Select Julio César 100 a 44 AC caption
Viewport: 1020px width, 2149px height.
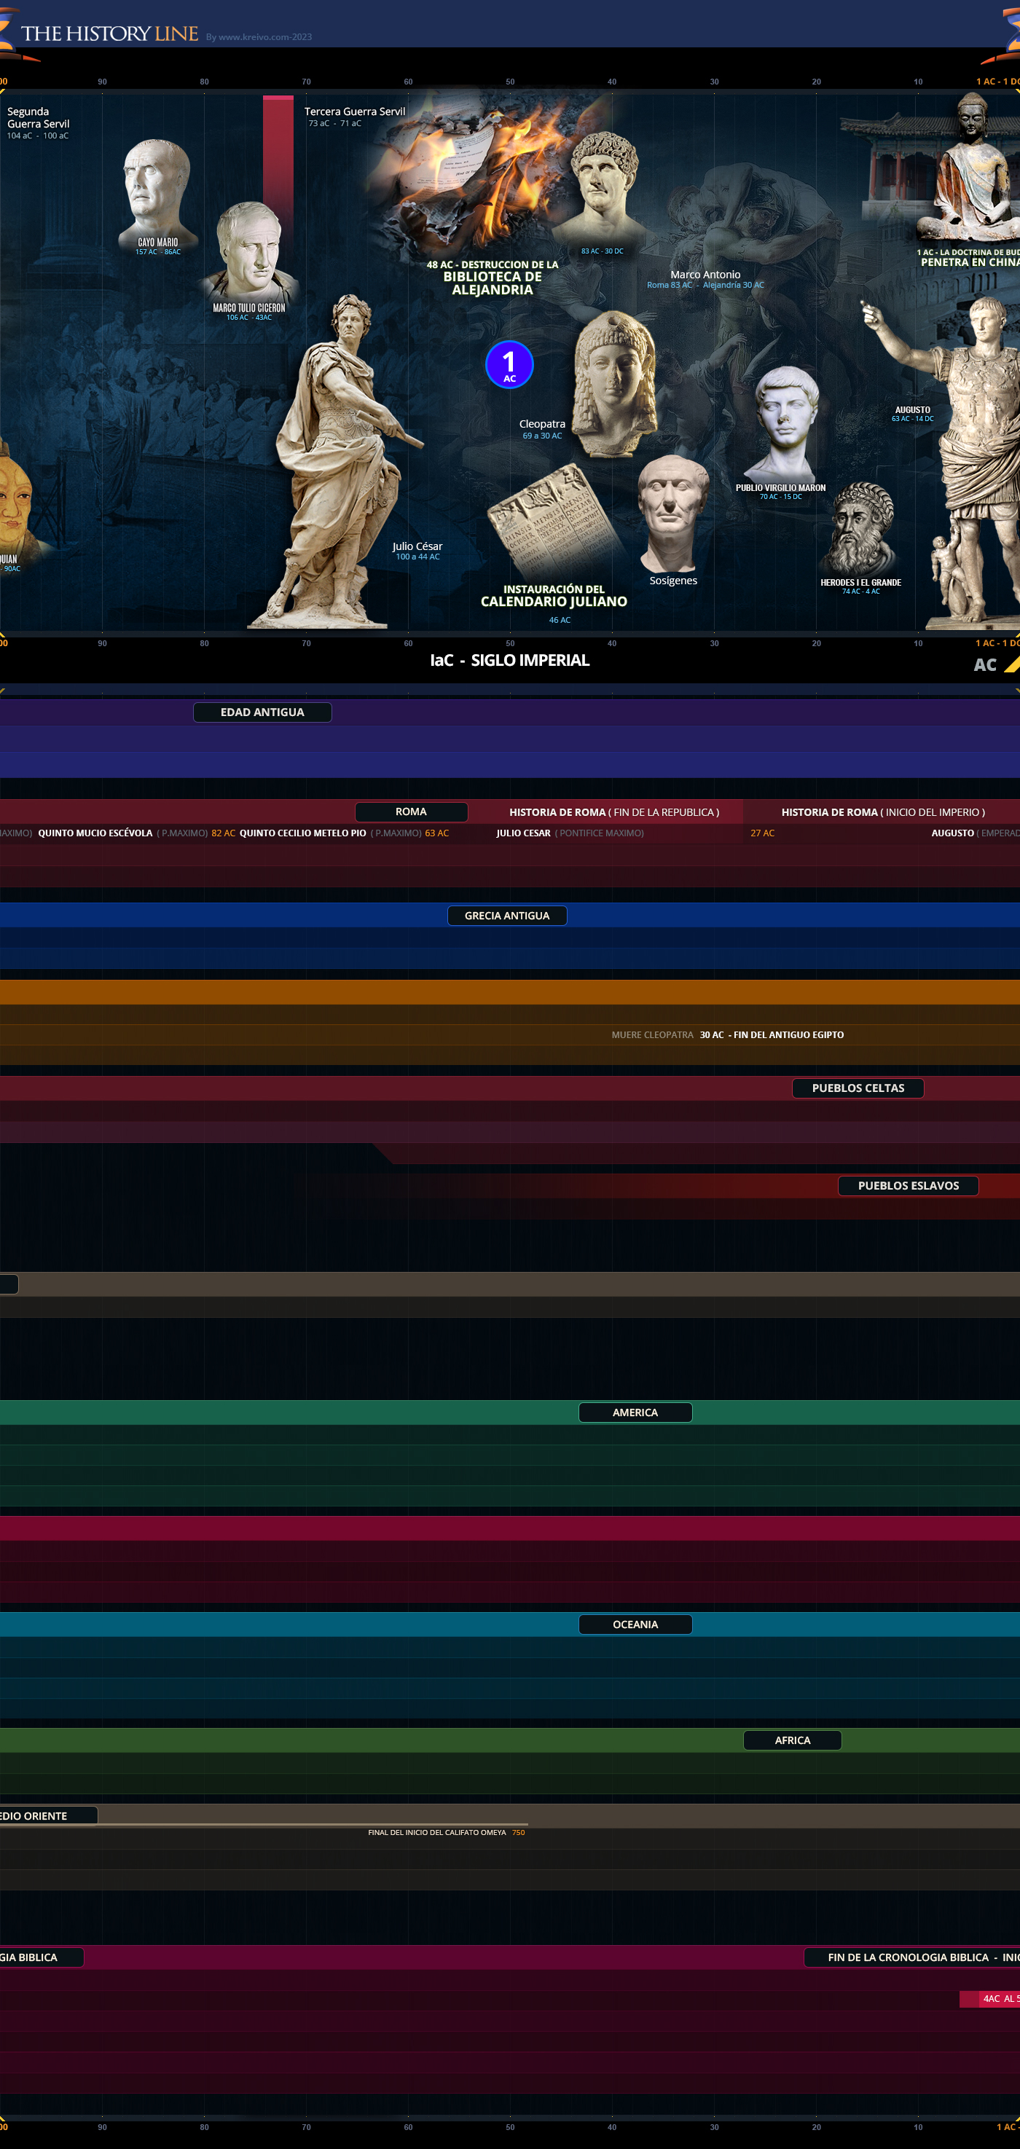[x=417, y=551]
